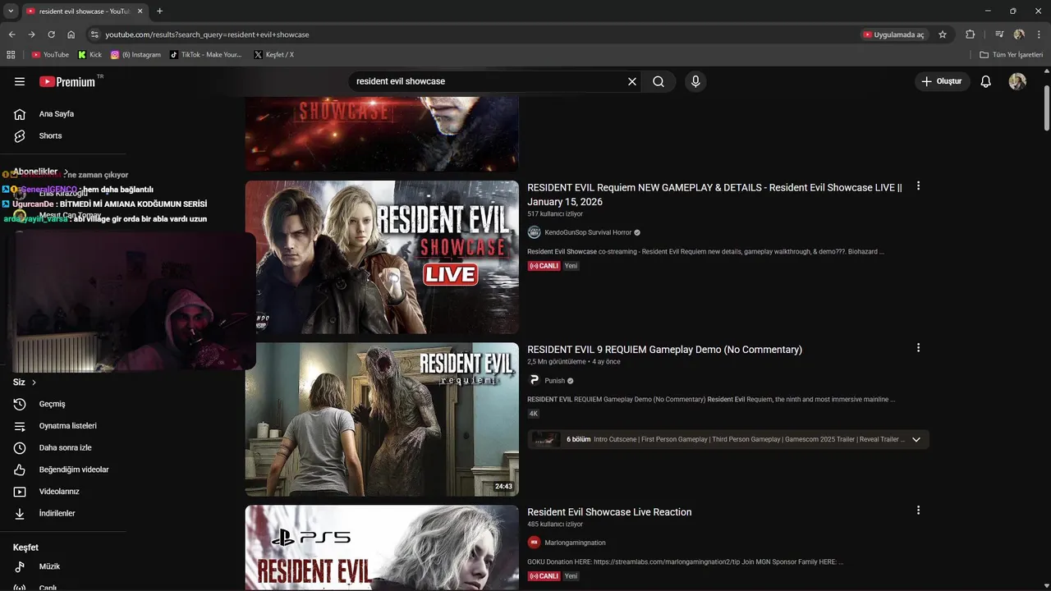This screenshot has height=591, width=1051.
Task: Go to Ana Sayfa in the sidebar
Action: [57, 114]
